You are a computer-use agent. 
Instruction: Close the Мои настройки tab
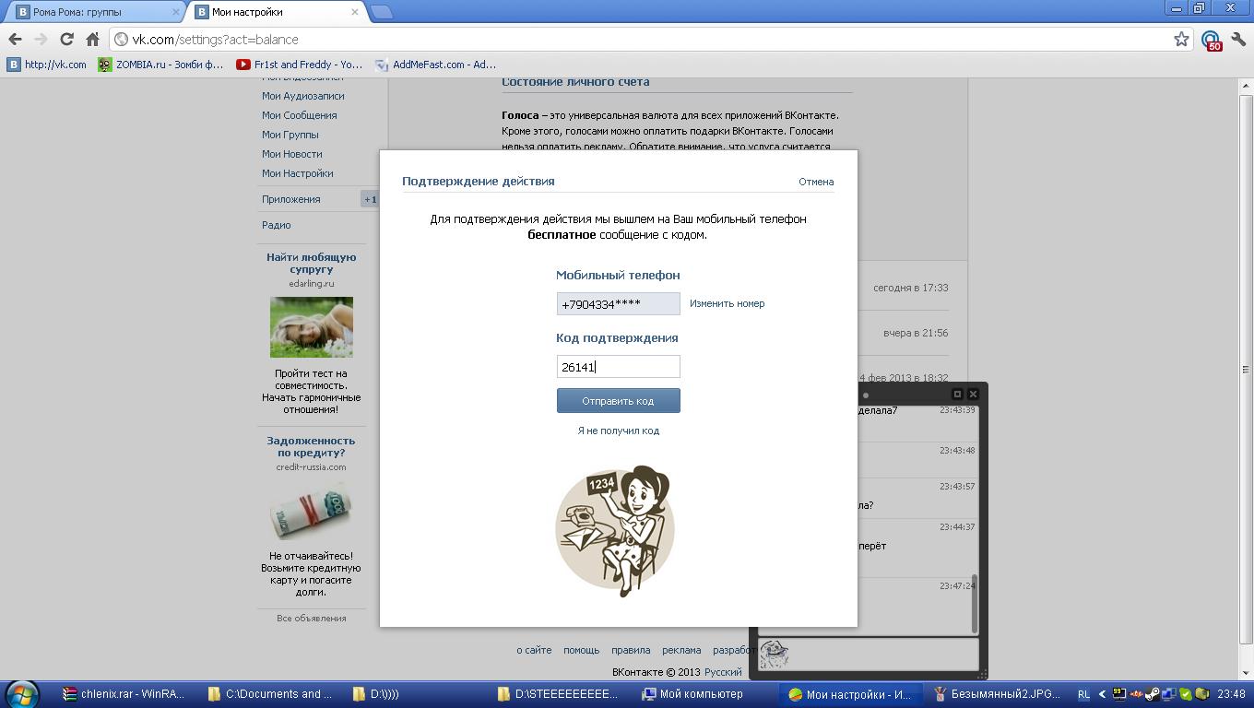355,12
